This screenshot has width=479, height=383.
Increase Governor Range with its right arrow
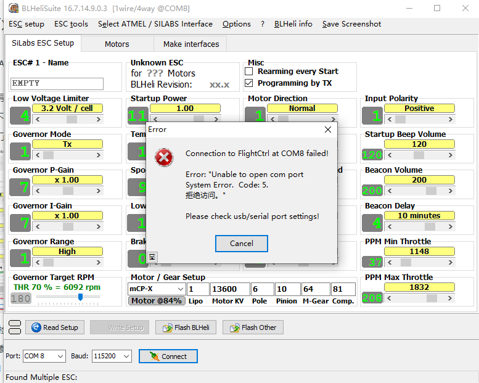tap(99, 262)
